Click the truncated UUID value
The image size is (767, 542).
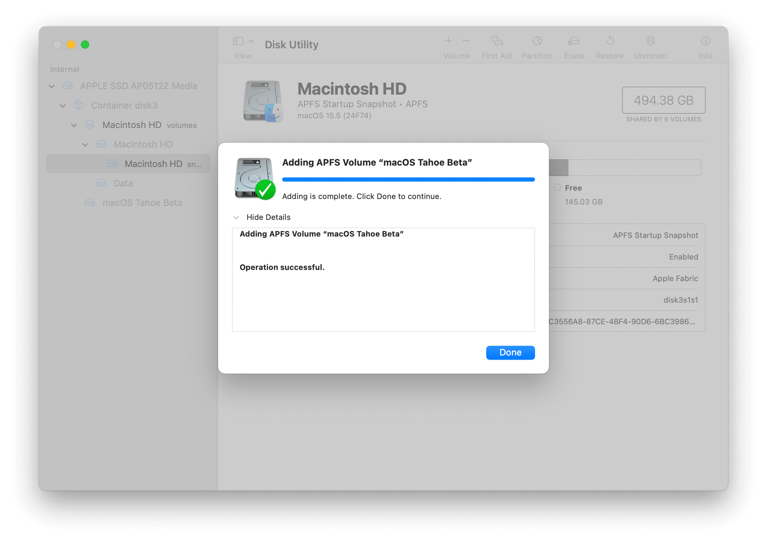pos(622,321)
